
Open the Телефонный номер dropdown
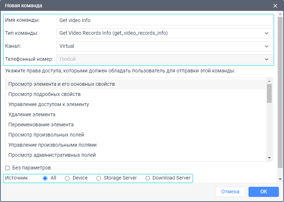(164, 59)
